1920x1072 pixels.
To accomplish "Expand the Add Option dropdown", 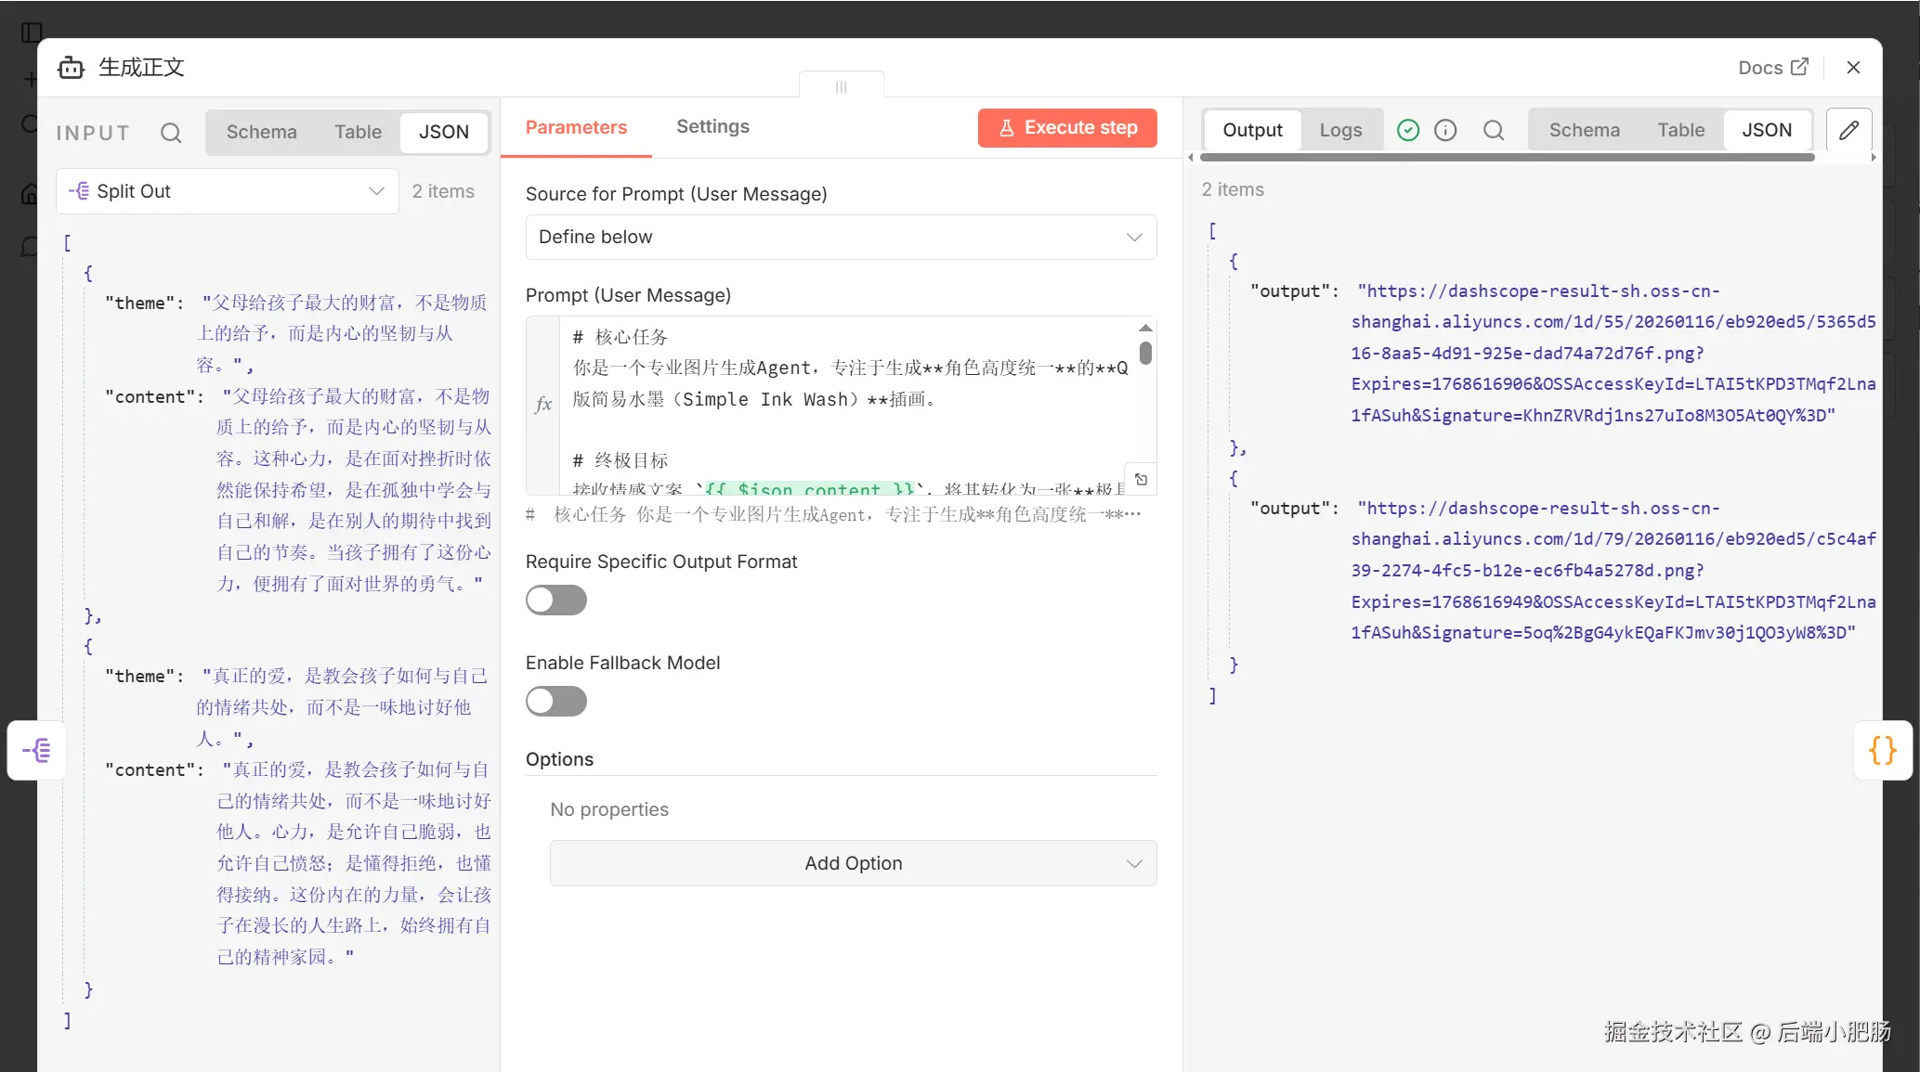I will coord(853,863).
